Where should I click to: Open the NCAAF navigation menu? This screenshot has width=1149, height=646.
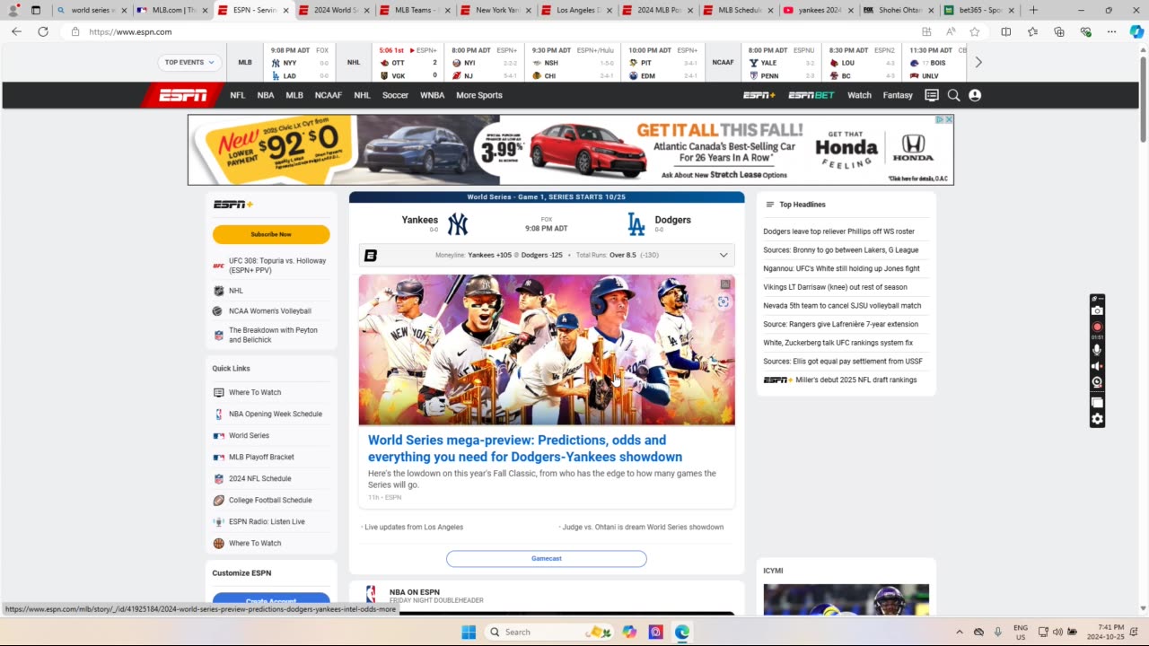point(329,95)
